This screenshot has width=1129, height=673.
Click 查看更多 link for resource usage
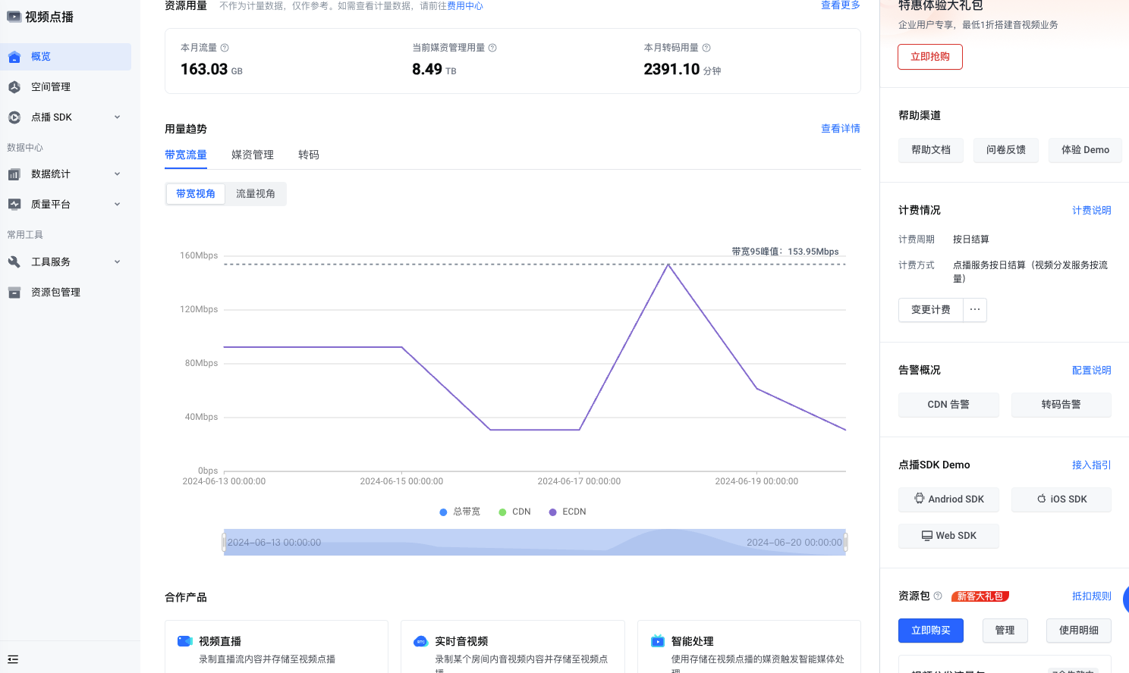pos(841,5)
